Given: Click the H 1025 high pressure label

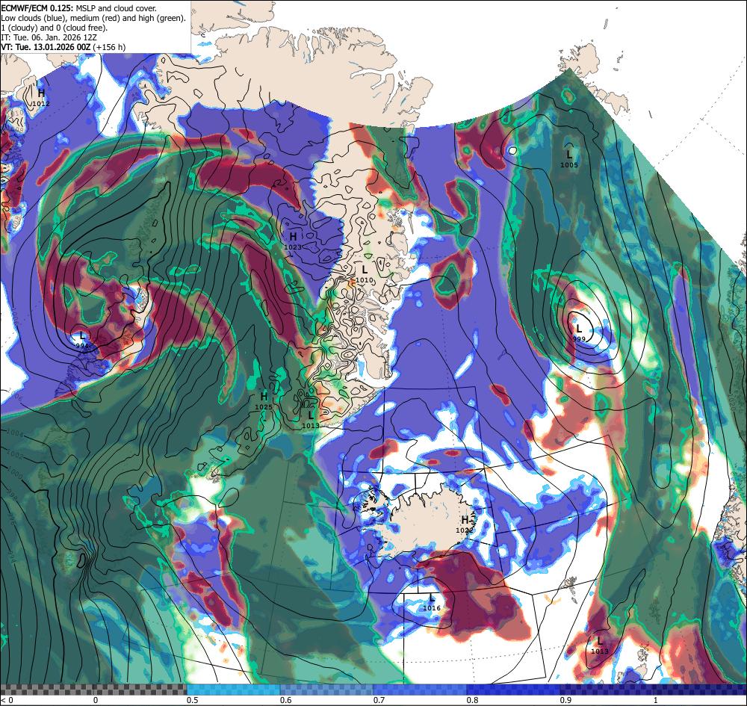Looking at the screenshot, I should tap(264, 400).
